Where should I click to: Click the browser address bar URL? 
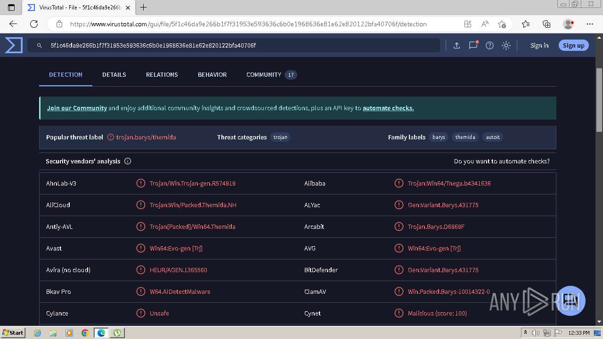click(x=248, y=24)
